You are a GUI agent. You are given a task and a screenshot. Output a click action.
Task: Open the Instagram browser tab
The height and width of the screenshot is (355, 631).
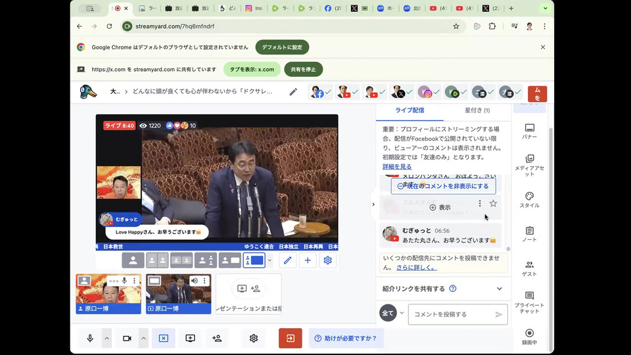click(x=254, y=8)
